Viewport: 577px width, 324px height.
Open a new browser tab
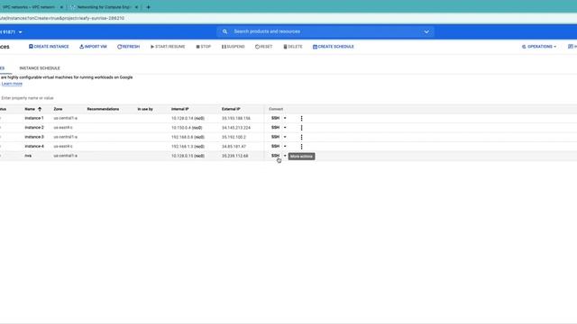coord(148,7)
